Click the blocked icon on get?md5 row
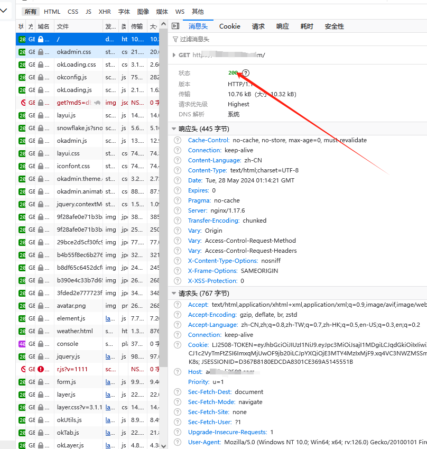 point(23,103)
